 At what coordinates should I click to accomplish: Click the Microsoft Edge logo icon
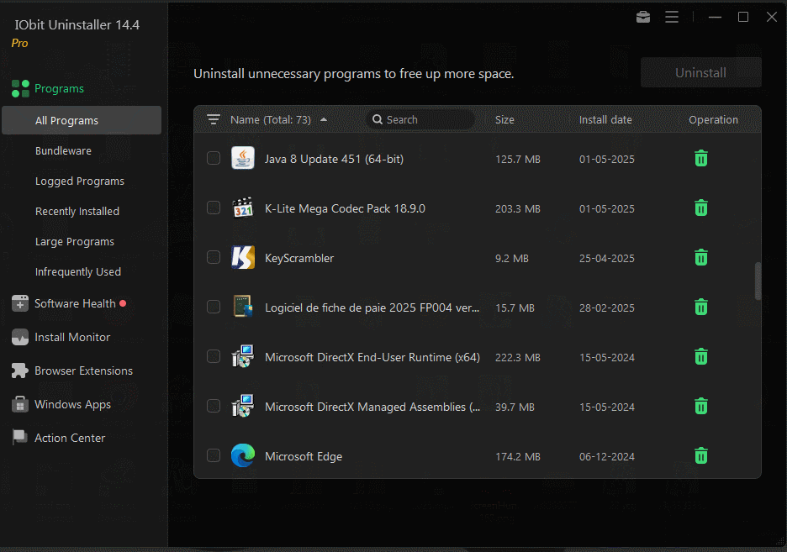(x=243, y=455)
